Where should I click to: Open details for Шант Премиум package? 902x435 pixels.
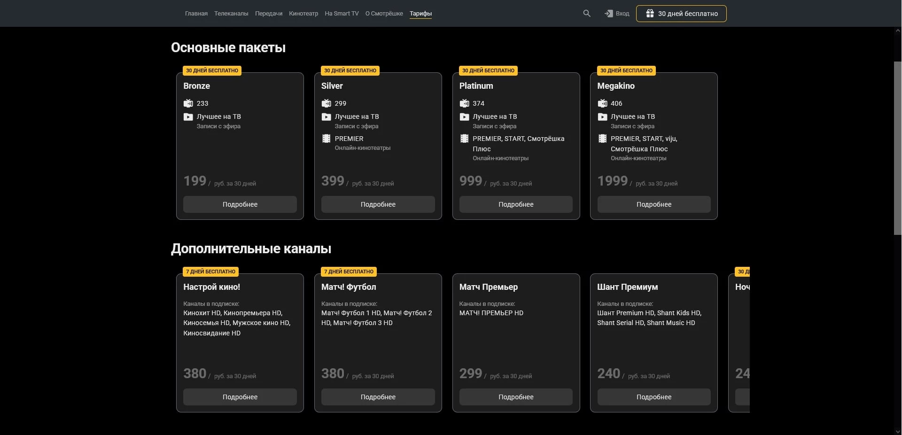pyautogui.click(x=653, y=397)
